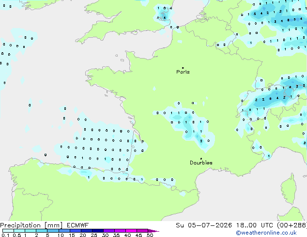
Task: Click the legend value label '50'
Action: (150, 235)
